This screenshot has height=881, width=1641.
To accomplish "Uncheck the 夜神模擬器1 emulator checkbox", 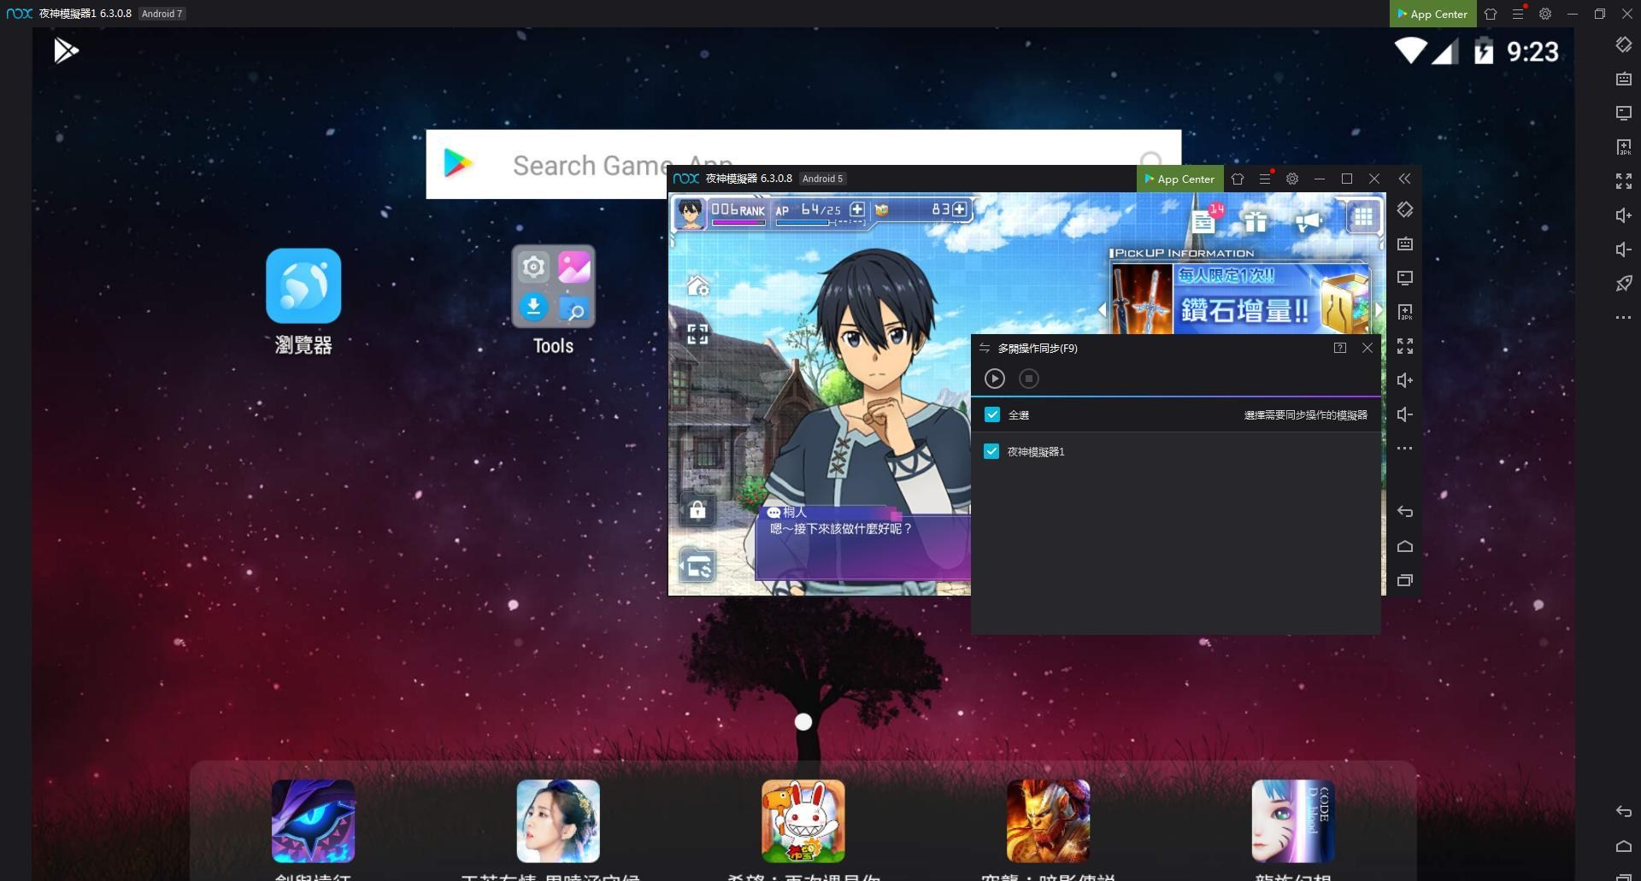I will [991, 451].
